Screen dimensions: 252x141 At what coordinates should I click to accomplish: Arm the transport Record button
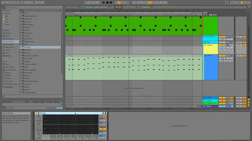(111, 3)
